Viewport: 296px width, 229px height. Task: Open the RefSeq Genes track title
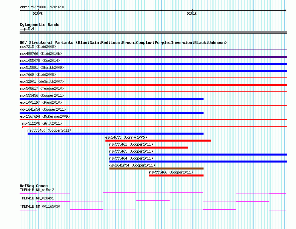34,186
